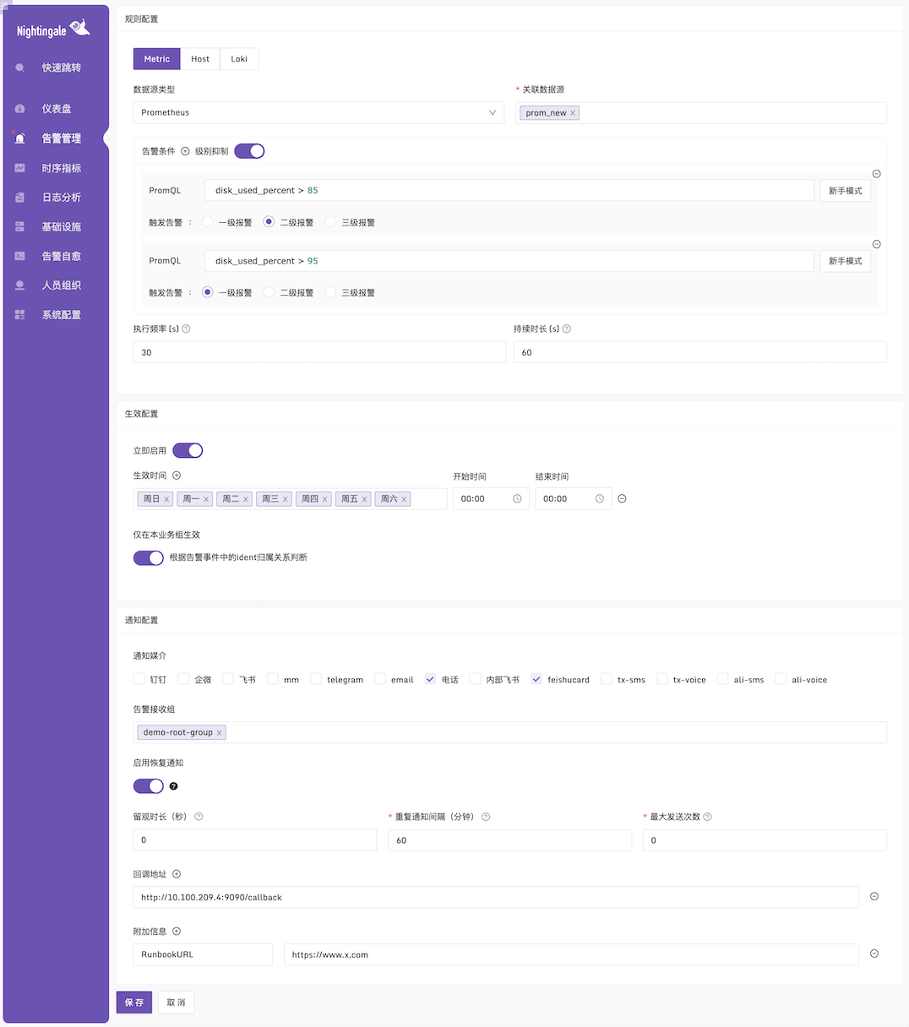Open 新手模式 for the first PromQL field
The height and width of the screenshot is (1027, 909).
pos(845,190)
